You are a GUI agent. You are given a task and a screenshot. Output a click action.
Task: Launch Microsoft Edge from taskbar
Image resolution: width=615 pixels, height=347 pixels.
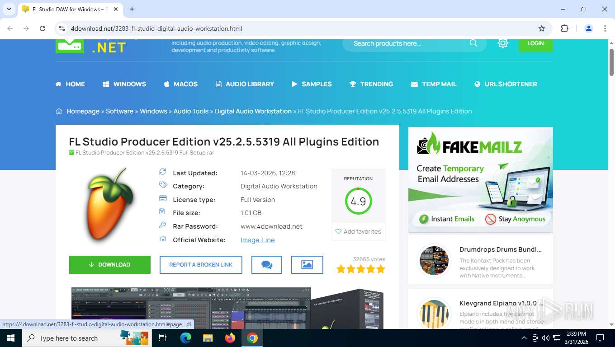point(185,338)
